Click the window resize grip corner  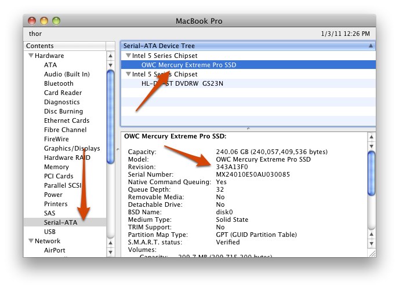coord(372,253)
